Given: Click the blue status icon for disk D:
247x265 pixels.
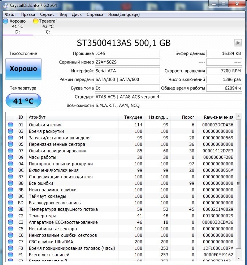Looking at the screenshot, I should point(5,21).
